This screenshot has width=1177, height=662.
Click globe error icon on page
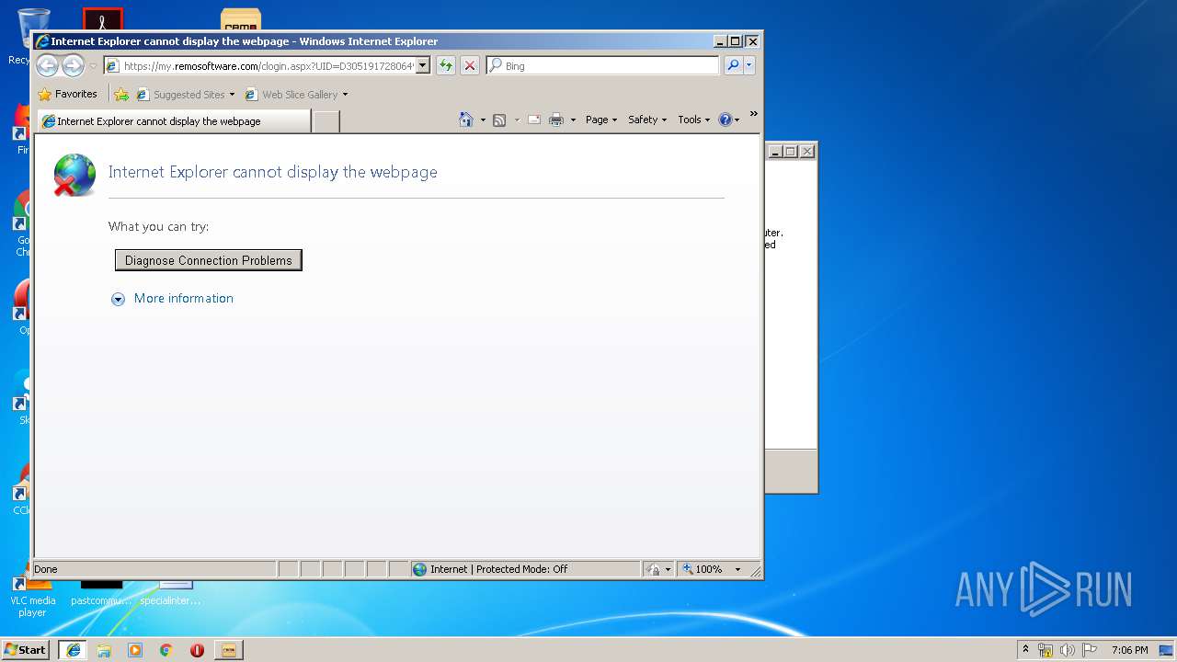tap(74, 175)
